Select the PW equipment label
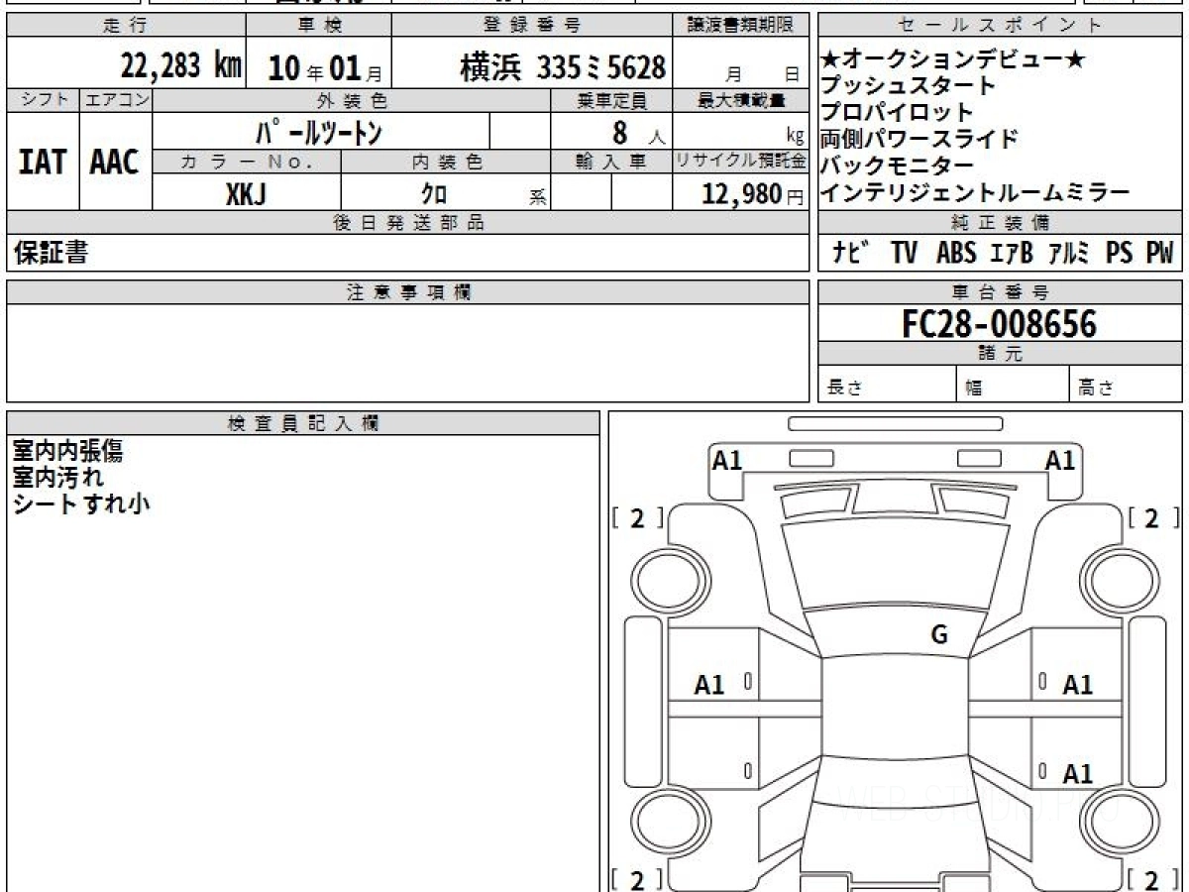This screenshot has height=892, width=1189. pos(1159,253)
